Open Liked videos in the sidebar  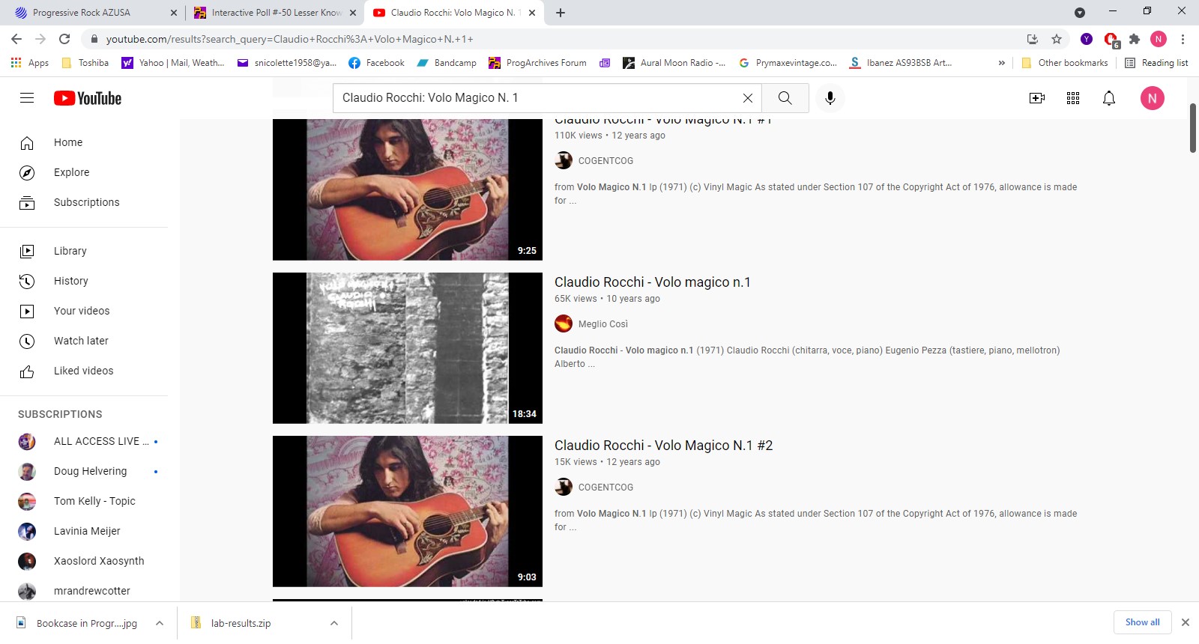[x=84, y=371]
